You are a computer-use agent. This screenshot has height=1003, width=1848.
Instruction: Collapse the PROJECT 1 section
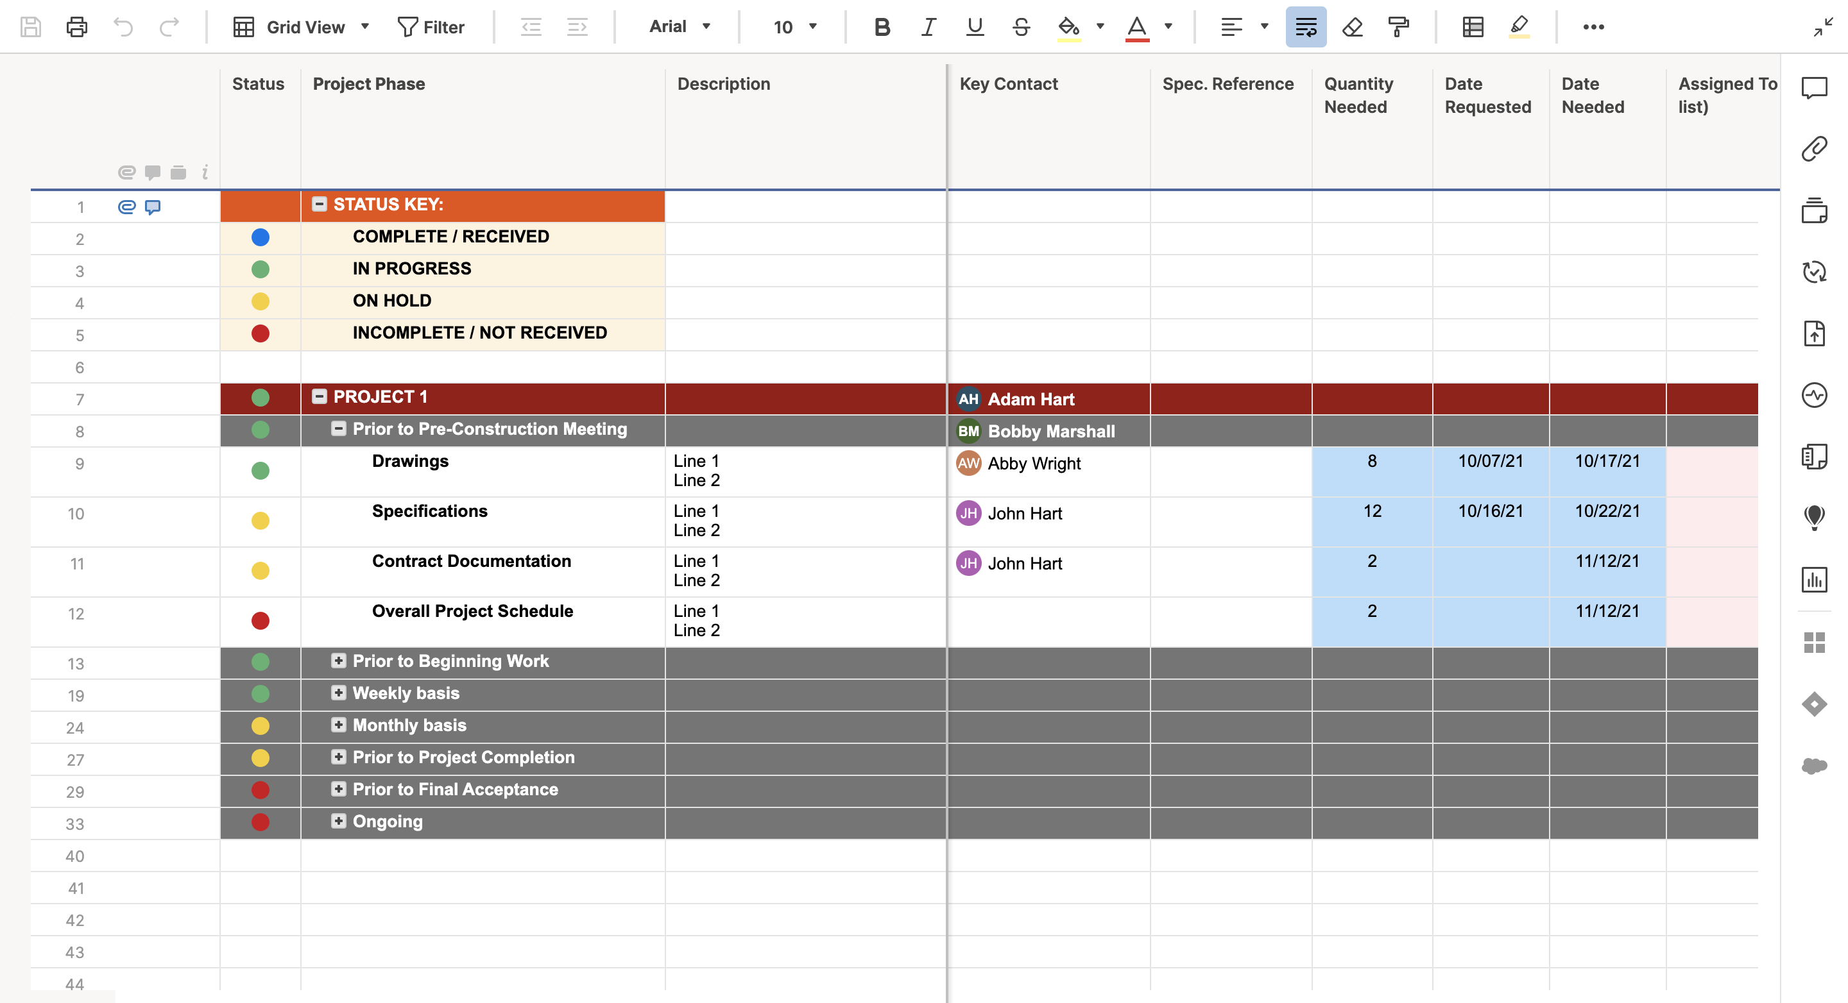click(x=320, y=396)
